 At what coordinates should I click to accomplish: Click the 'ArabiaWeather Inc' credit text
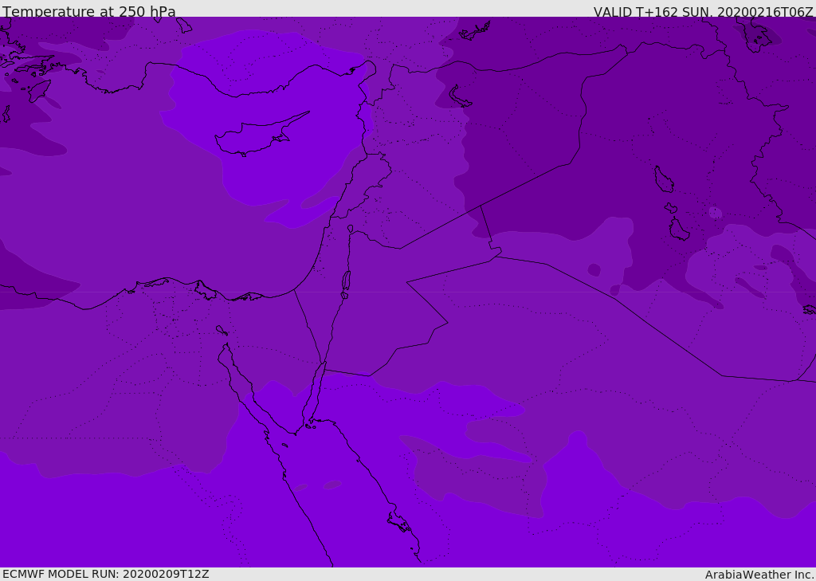pos(759,575)
